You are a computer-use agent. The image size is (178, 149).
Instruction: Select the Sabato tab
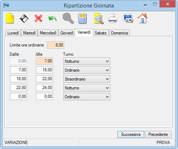pyautogui.click(x=101, y=33)
